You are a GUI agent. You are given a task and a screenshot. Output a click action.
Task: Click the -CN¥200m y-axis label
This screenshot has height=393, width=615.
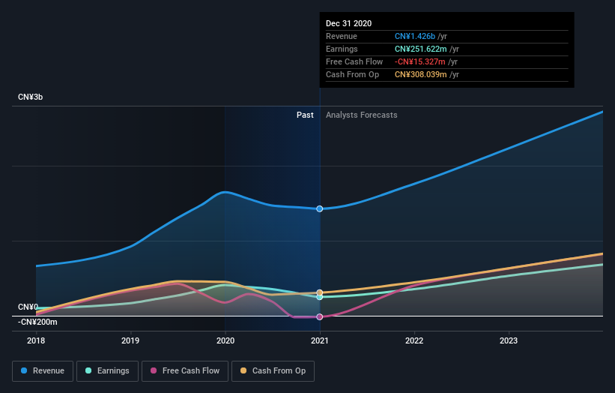(37, 322)
